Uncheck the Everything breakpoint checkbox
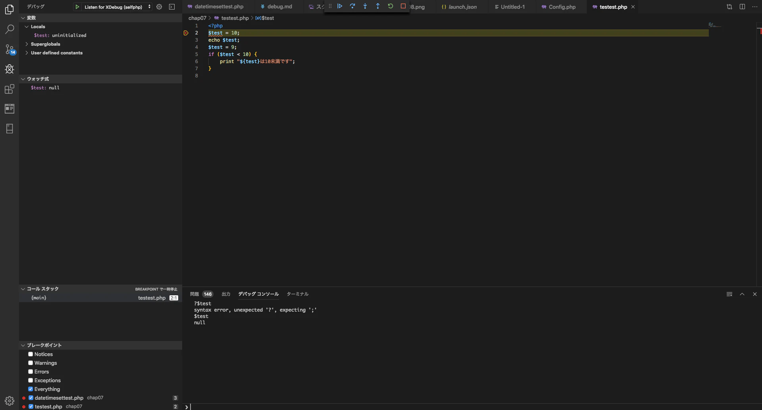This screenshot has width=762, height=410. [x=31, y=389]
